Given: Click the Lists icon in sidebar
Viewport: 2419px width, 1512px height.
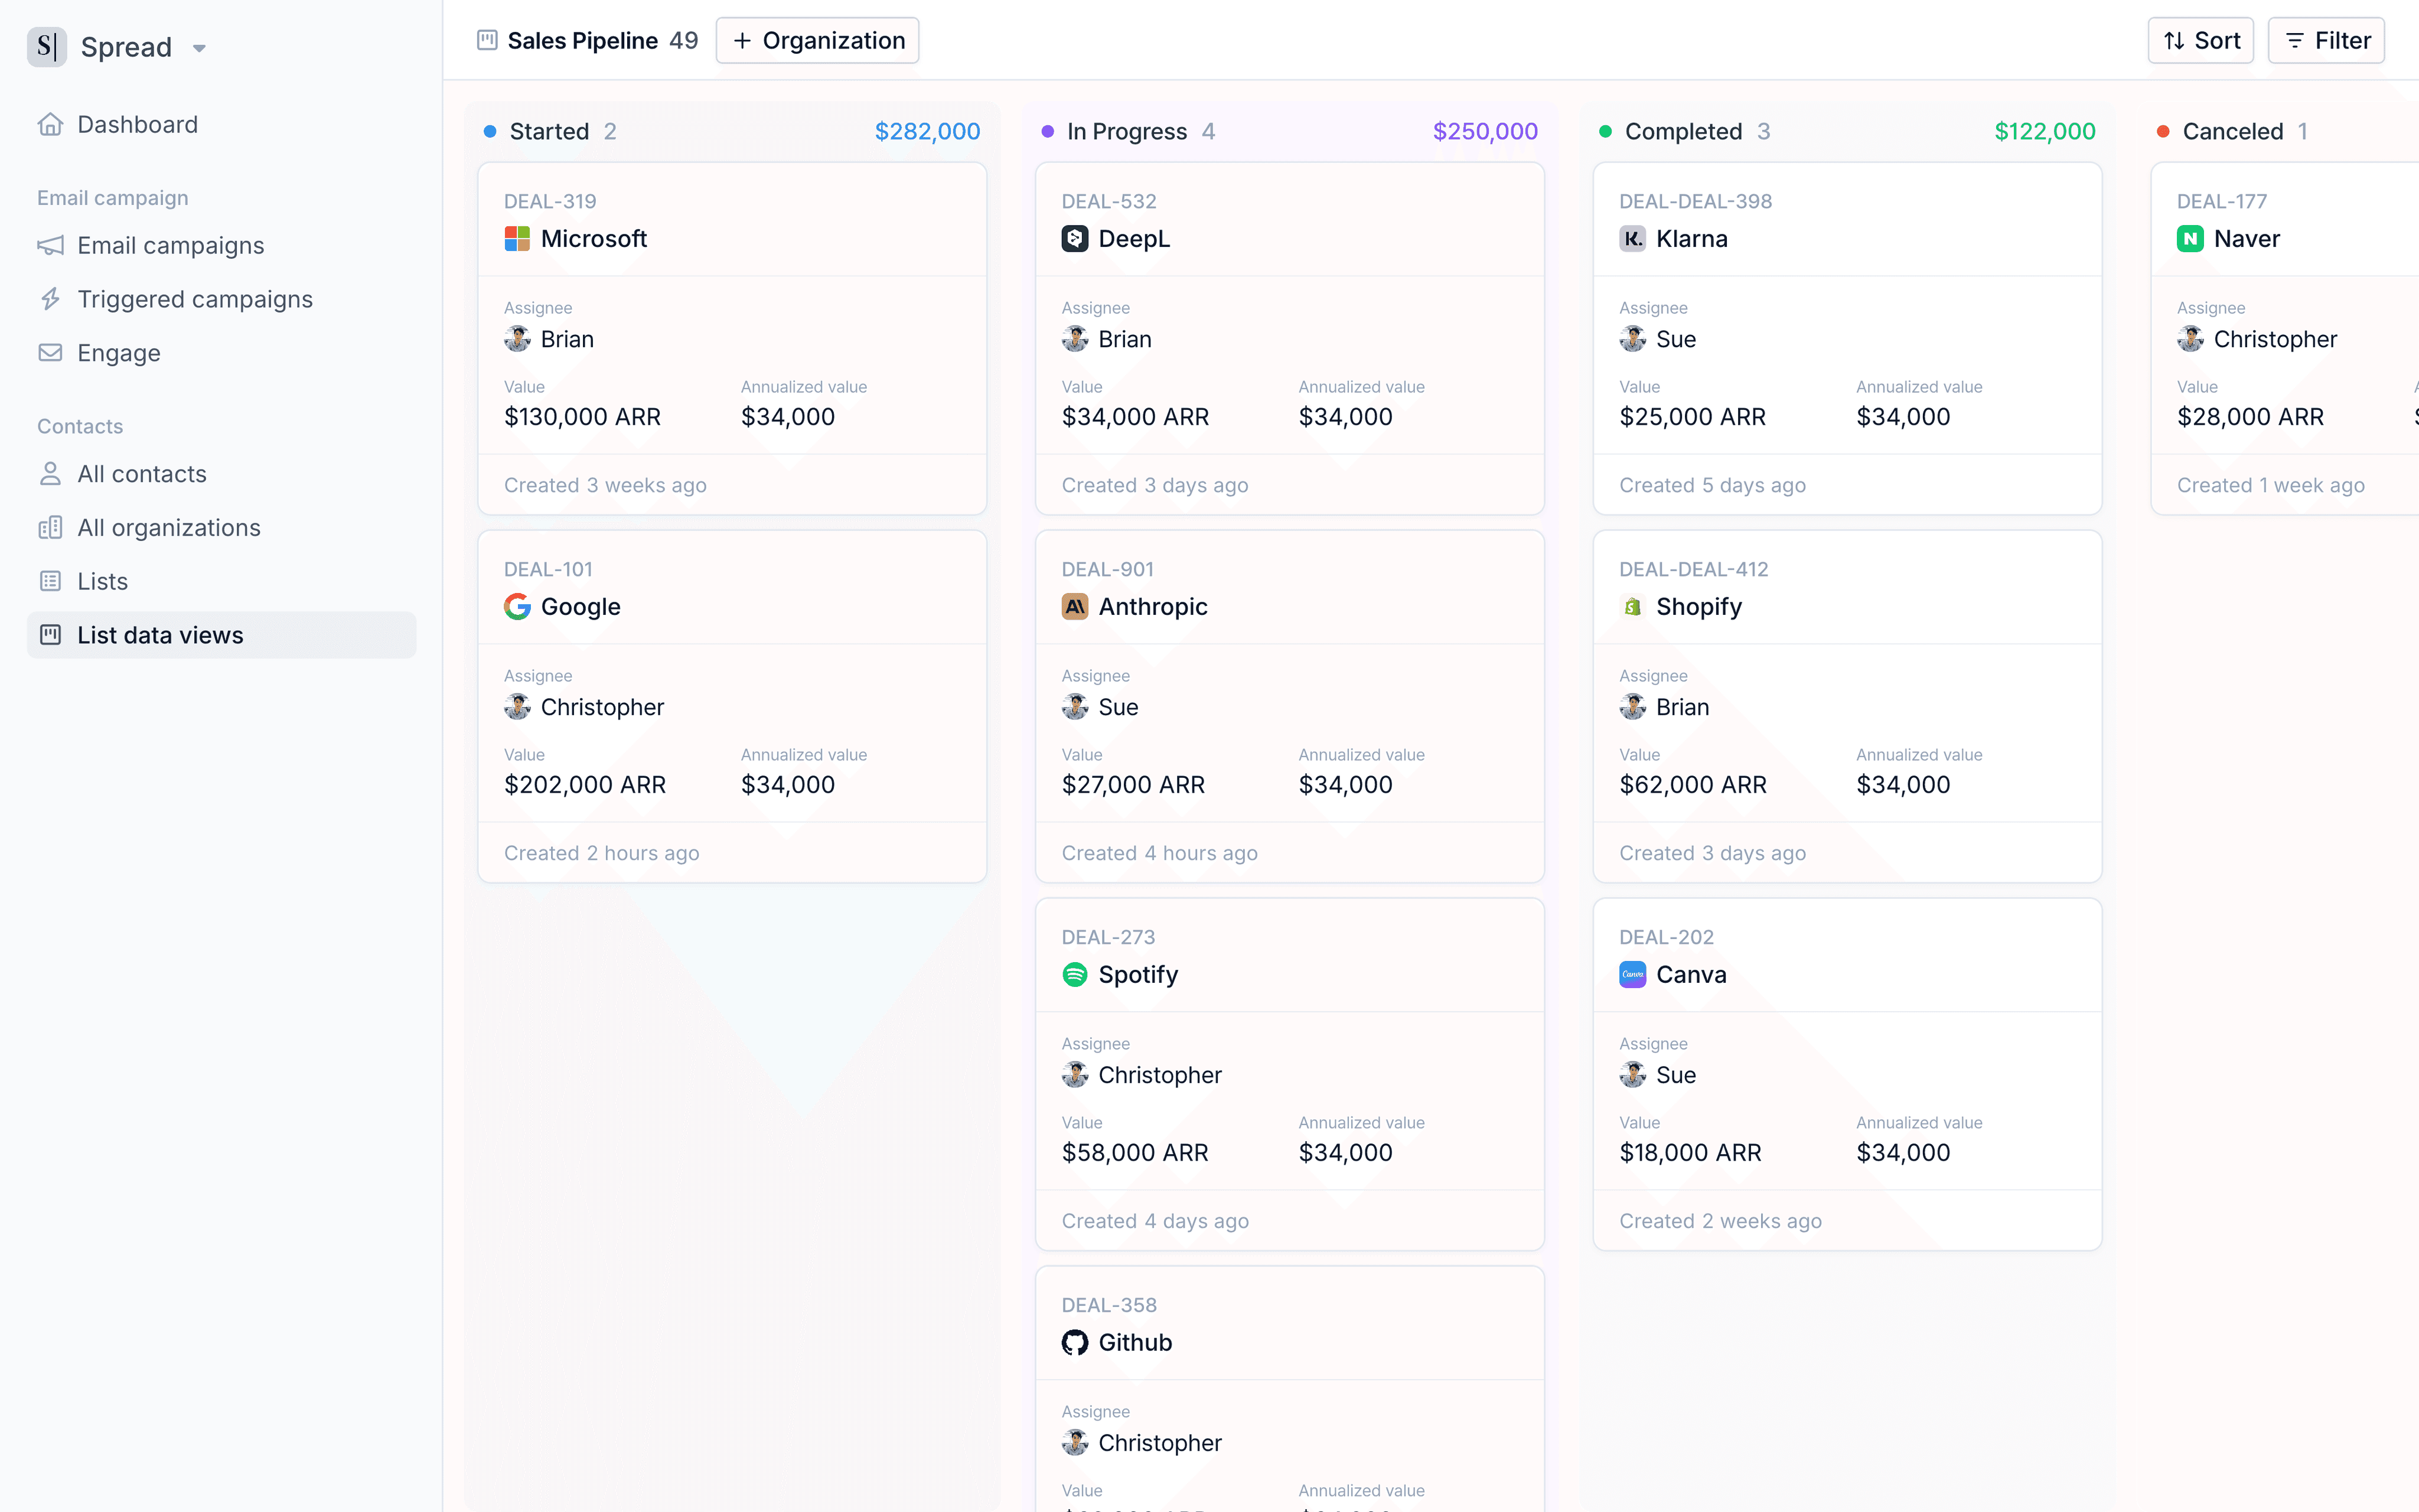Looking at the screenshot, I should point(50,581).
